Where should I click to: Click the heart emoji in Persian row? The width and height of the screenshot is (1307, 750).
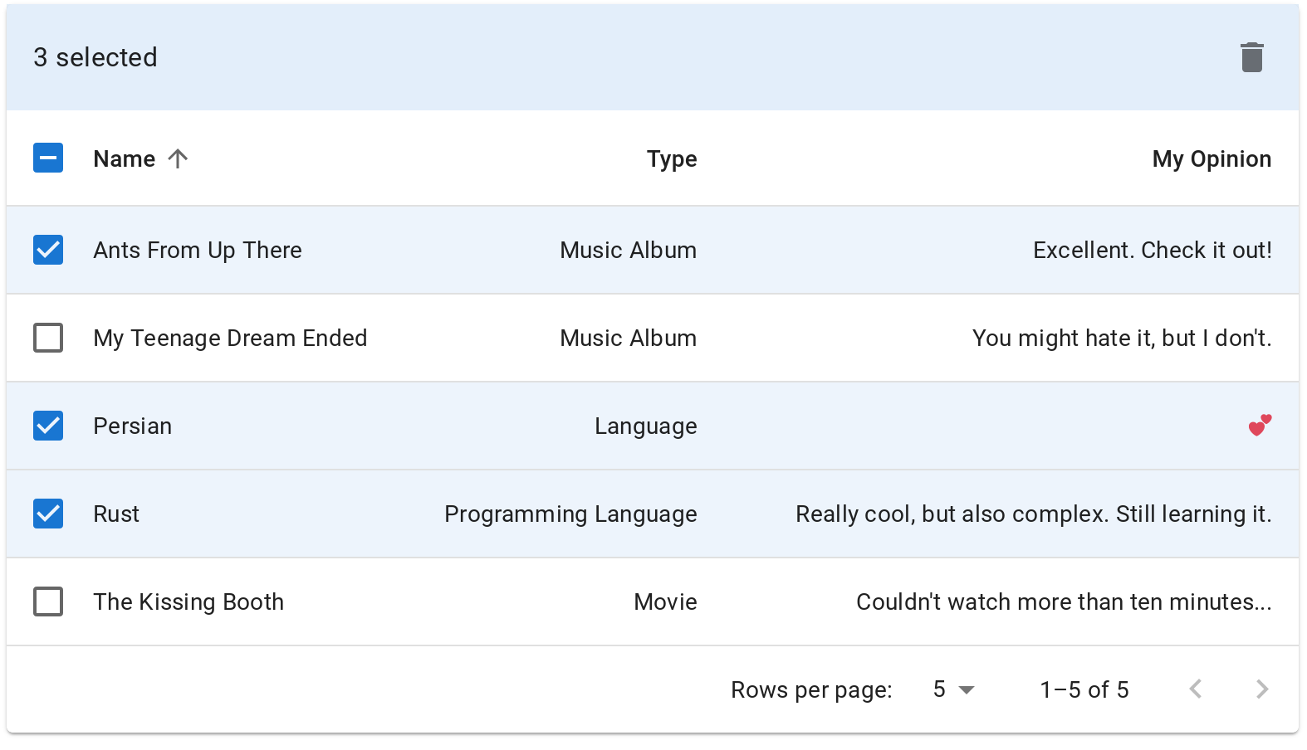point(1260,426)
